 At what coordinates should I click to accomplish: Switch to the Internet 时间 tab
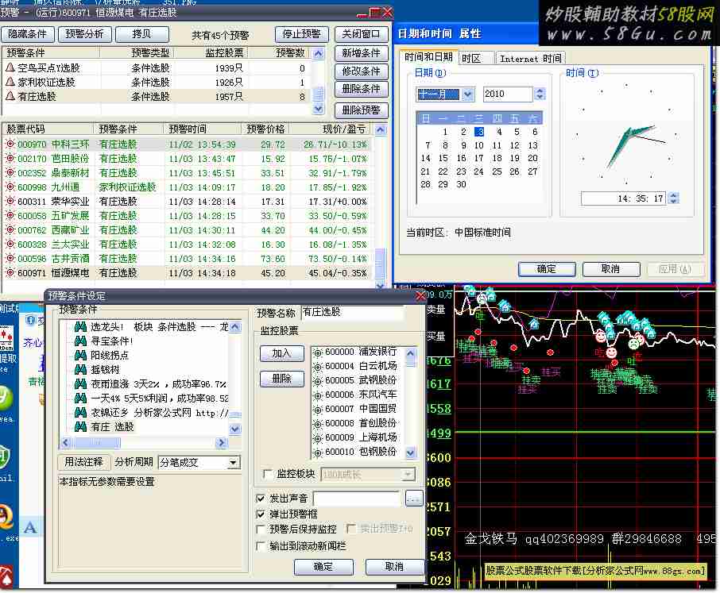(530, 58)
